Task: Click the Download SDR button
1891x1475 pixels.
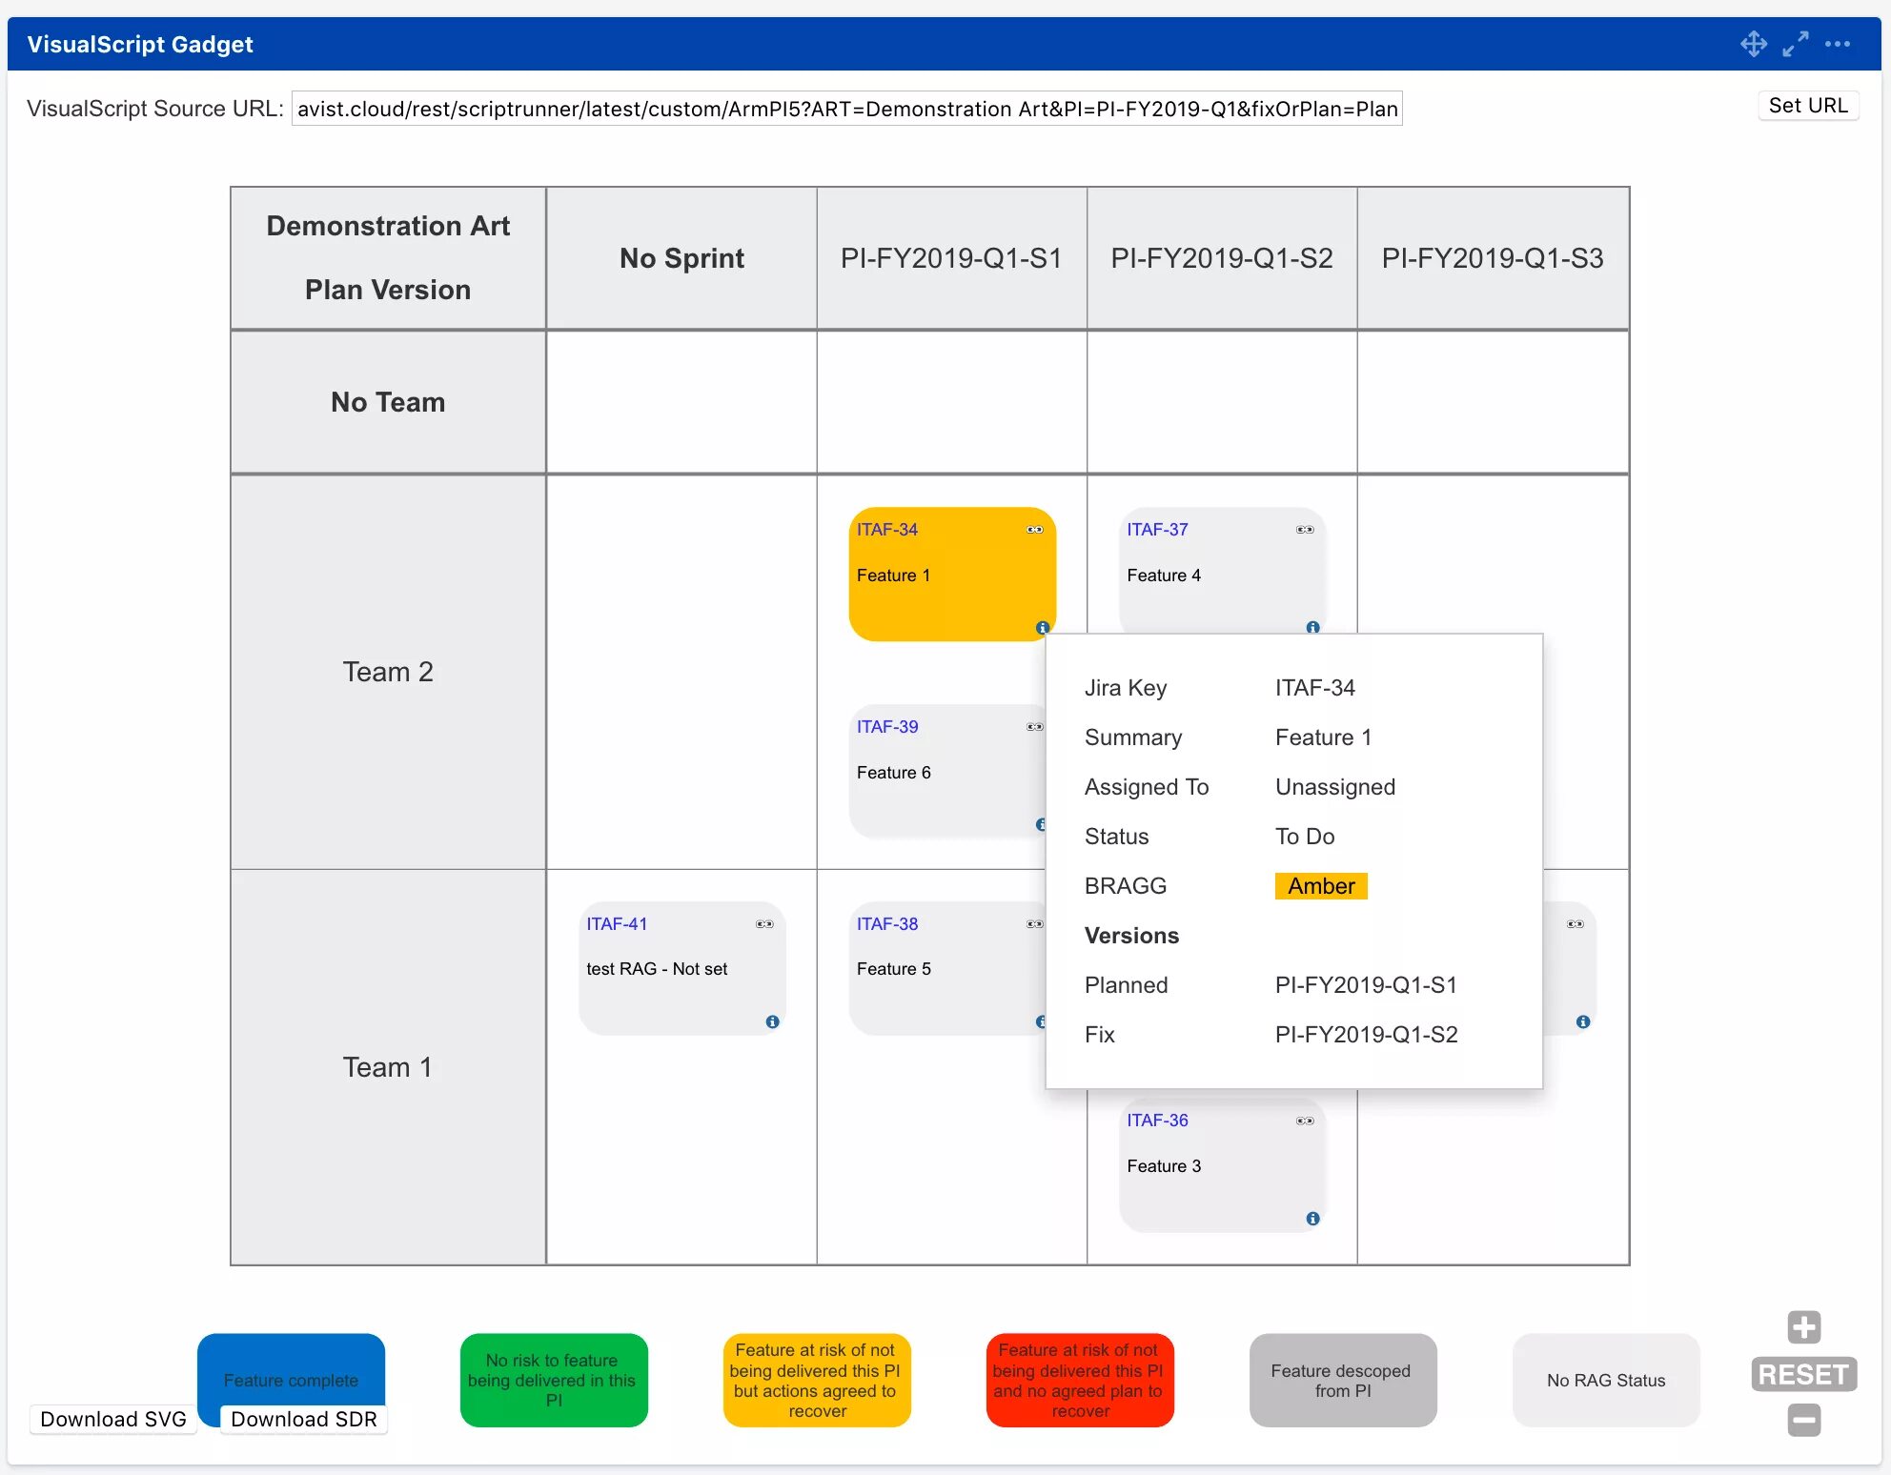Action: (304, 1418)
